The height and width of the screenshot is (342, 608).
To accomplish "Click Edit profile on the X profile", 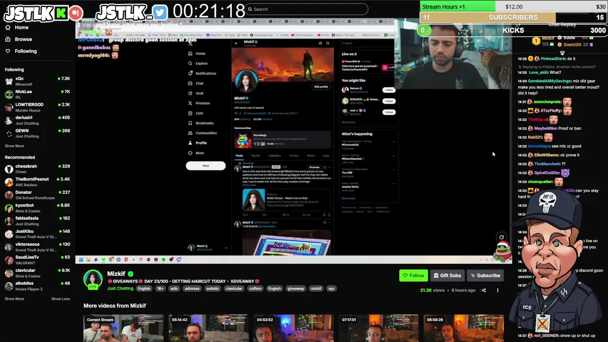I will [x=321, y=87].
